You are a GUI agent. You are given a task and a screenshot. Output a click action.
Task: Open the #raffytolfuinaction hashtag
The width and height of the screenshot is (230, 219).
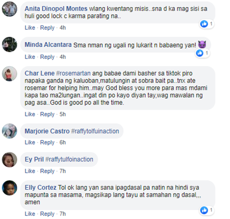95,131
